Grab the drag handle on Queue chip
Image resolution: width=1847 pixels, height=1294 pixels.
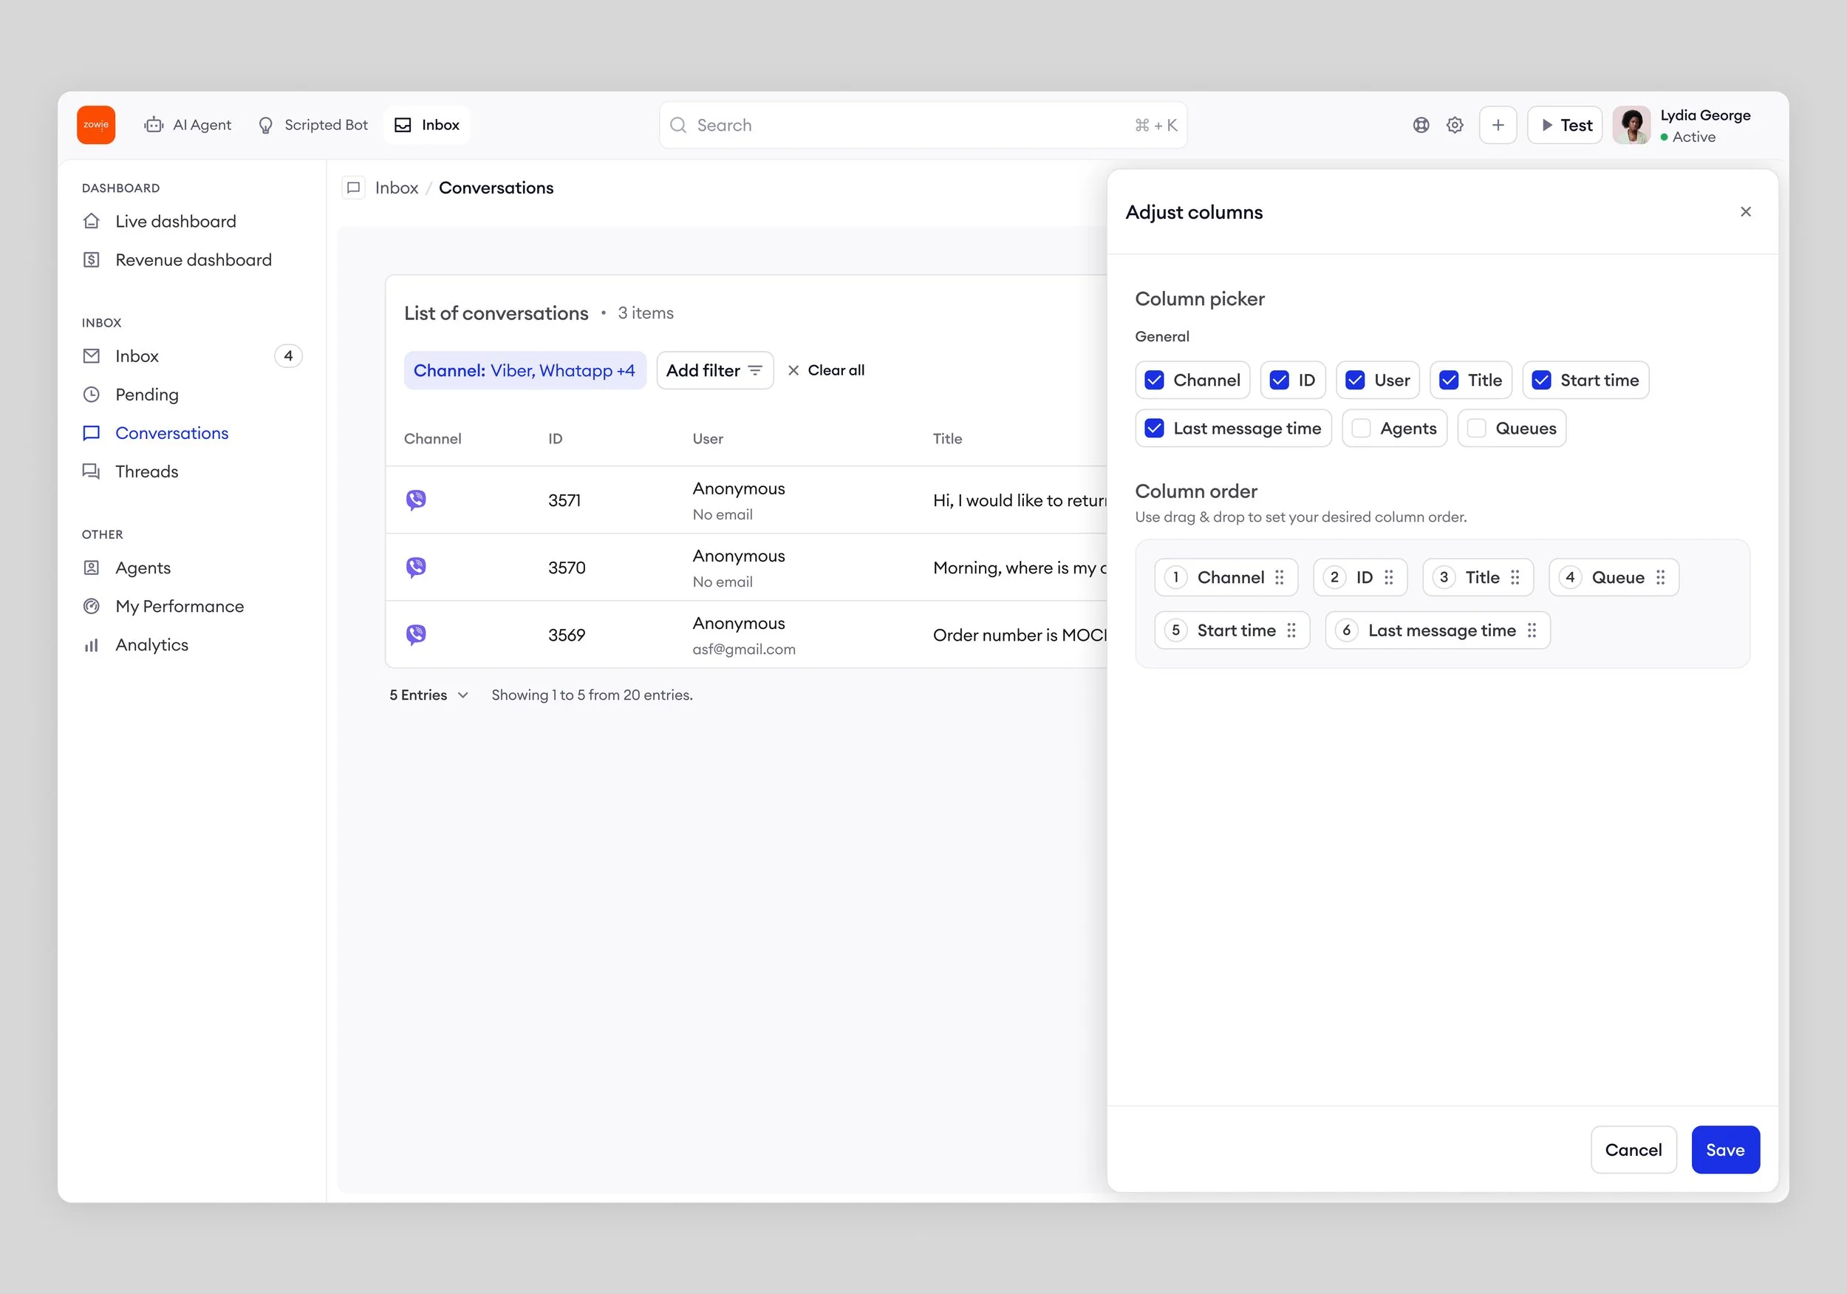point(1660,577)
